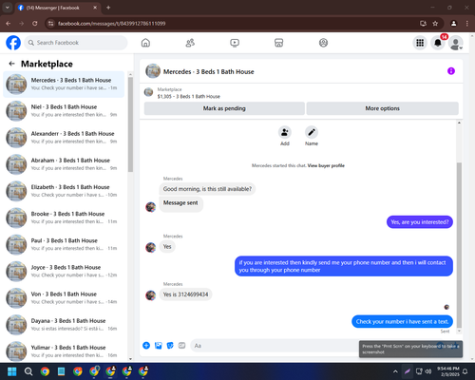Click the $1,305 listing title text

coord(189,96)
